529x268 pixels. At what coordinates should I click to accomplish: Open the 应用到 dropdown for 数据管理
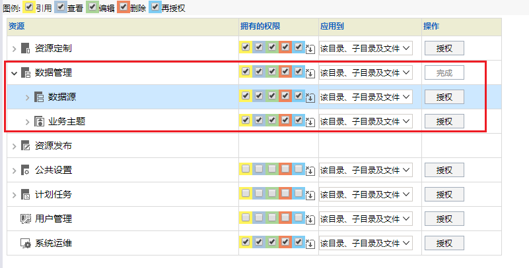(x=366, y=72)
